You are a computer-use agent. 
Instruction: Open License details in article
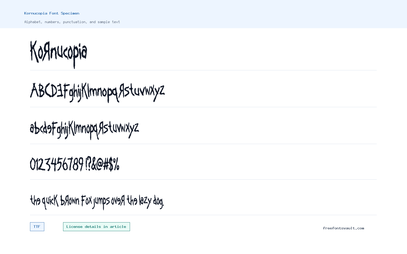click(96, 227)
